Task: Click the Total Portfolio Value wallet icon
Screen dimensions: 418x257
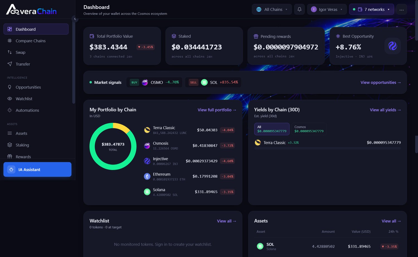Action: coord(92,36)
